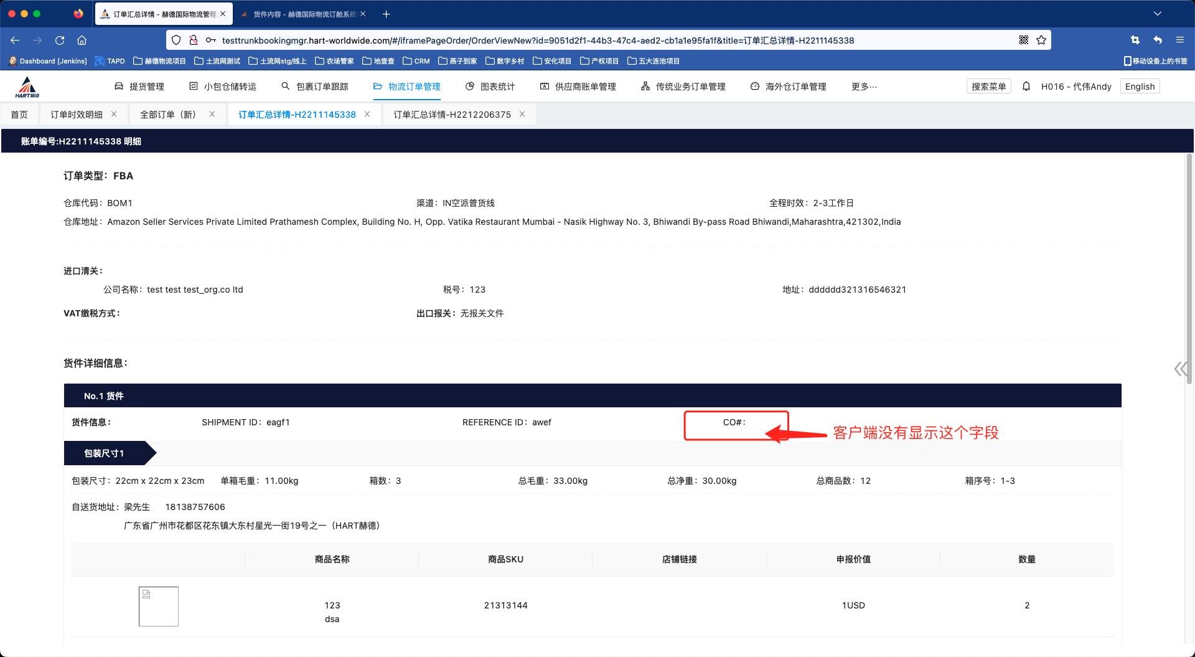This screenshot has width=1195, height=657.
Task: Click the screenshot crop icon in toolbar
Action: [x=1135, y=40]
